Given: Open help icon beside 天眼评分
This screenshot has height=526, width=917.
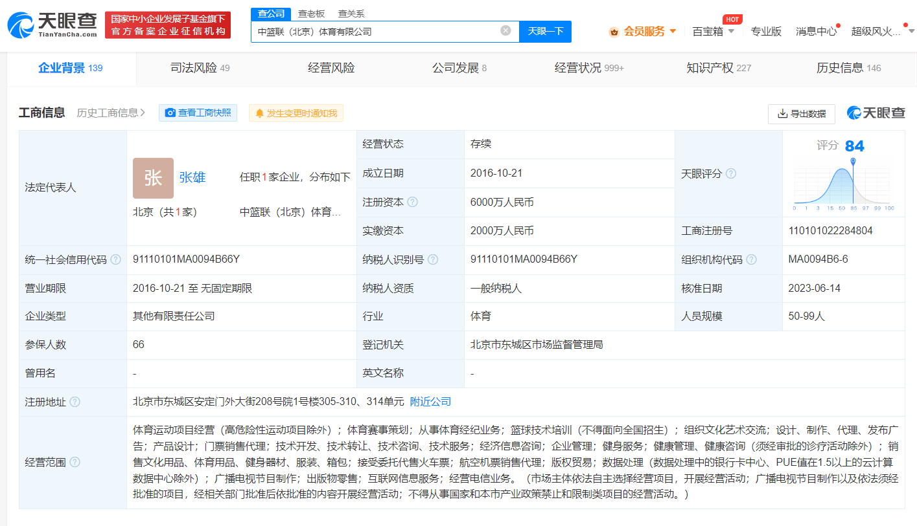Looking at the screenshot, I should tap(731, 173).
